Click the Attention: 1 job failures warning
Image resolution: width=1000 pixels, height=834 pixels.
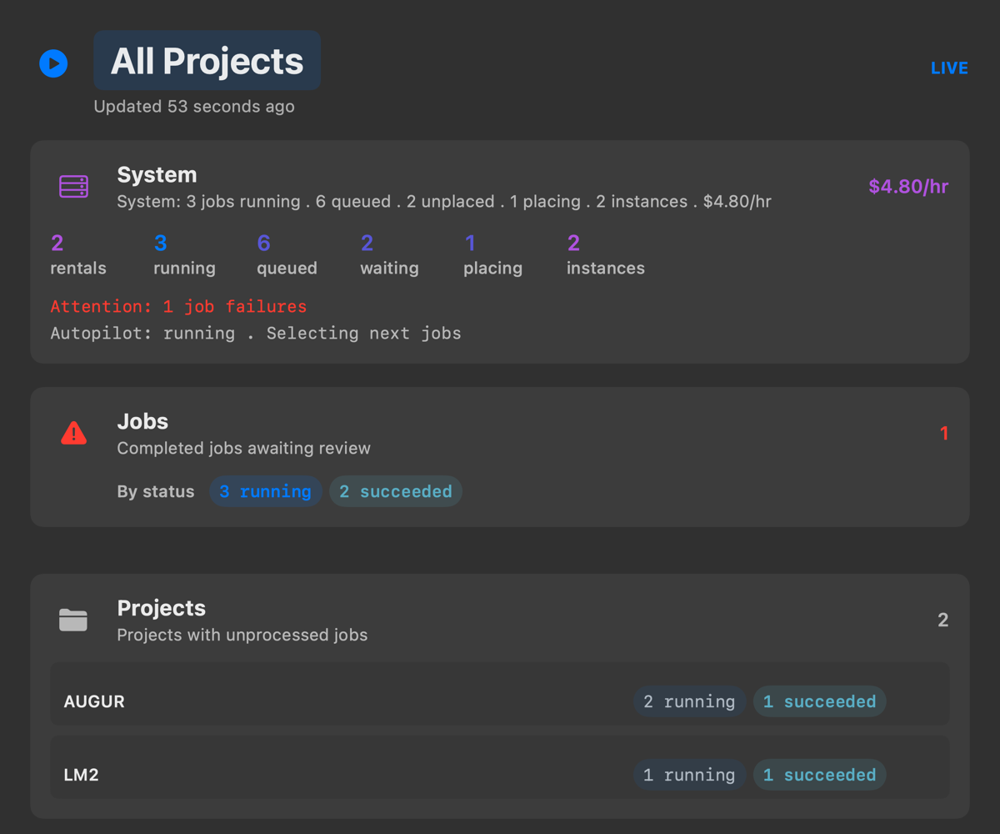(178, 306)
